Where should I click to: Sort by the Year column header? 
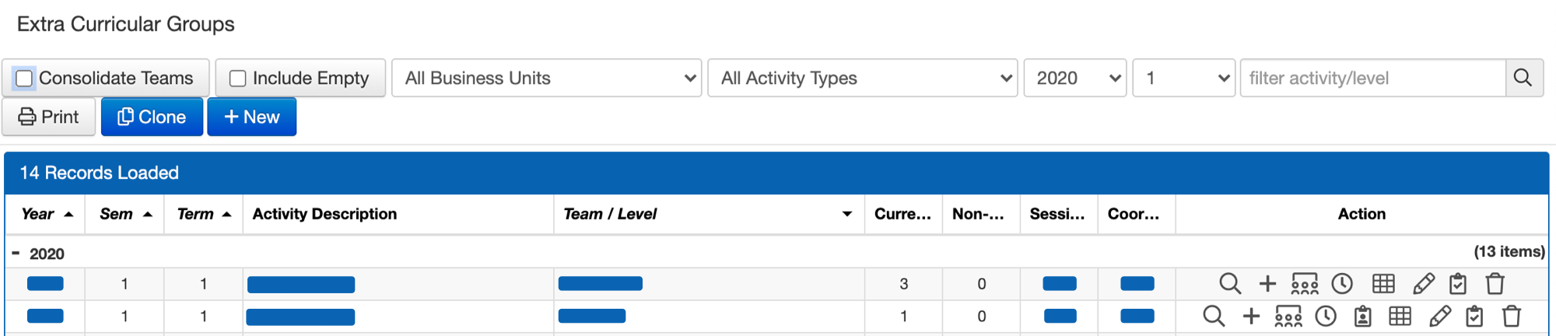(38, 214)
